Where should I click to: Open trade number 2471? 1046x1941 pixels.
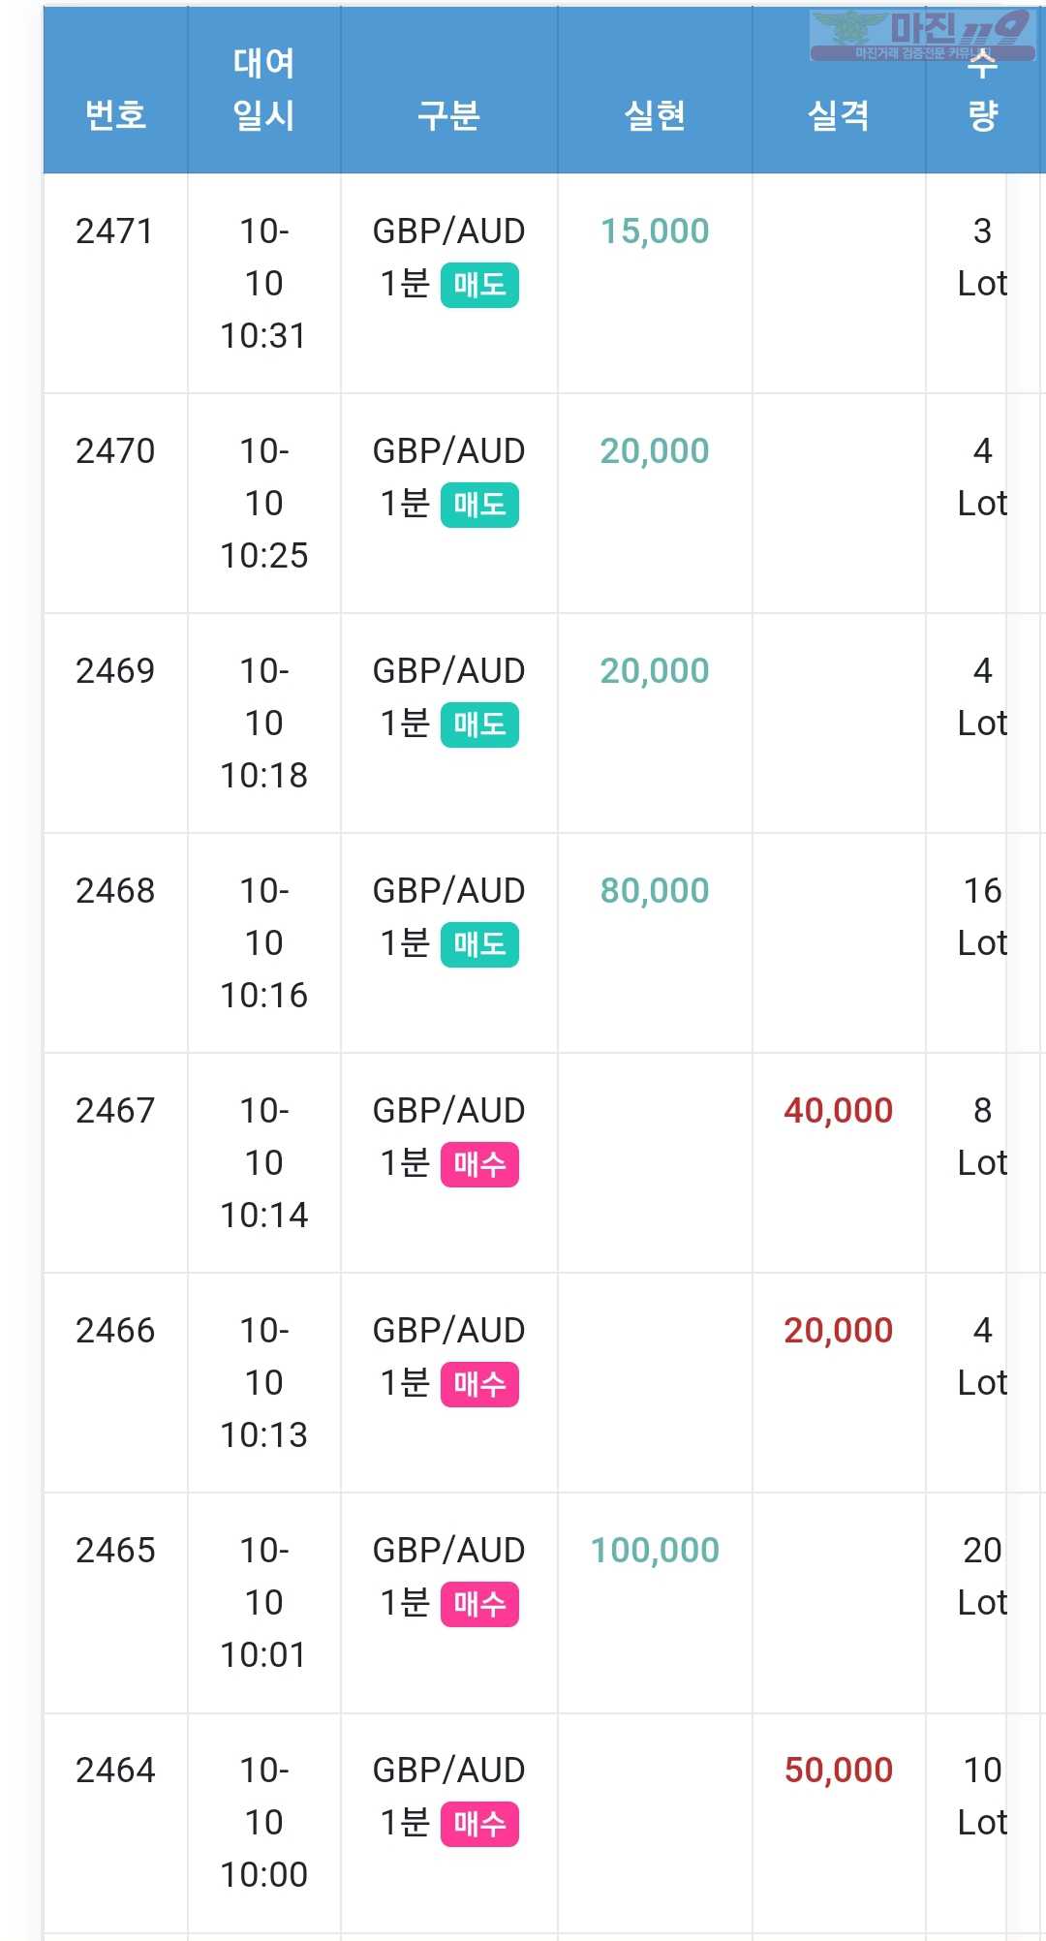[x=115, y=231]
